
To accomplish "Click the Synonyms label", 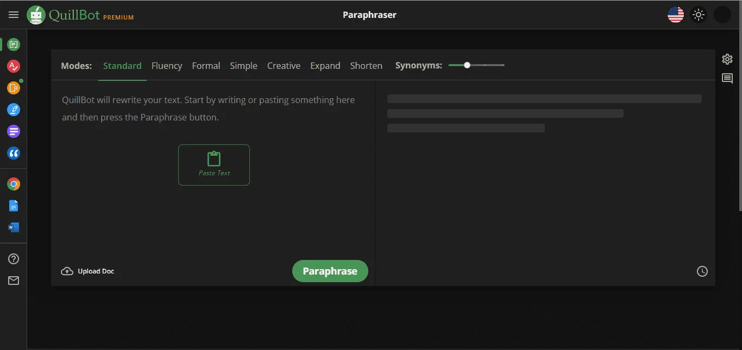I will 419,66.
